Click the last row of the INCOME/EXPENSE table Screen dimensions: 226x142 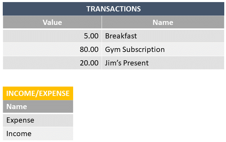[x=19, y=134]
